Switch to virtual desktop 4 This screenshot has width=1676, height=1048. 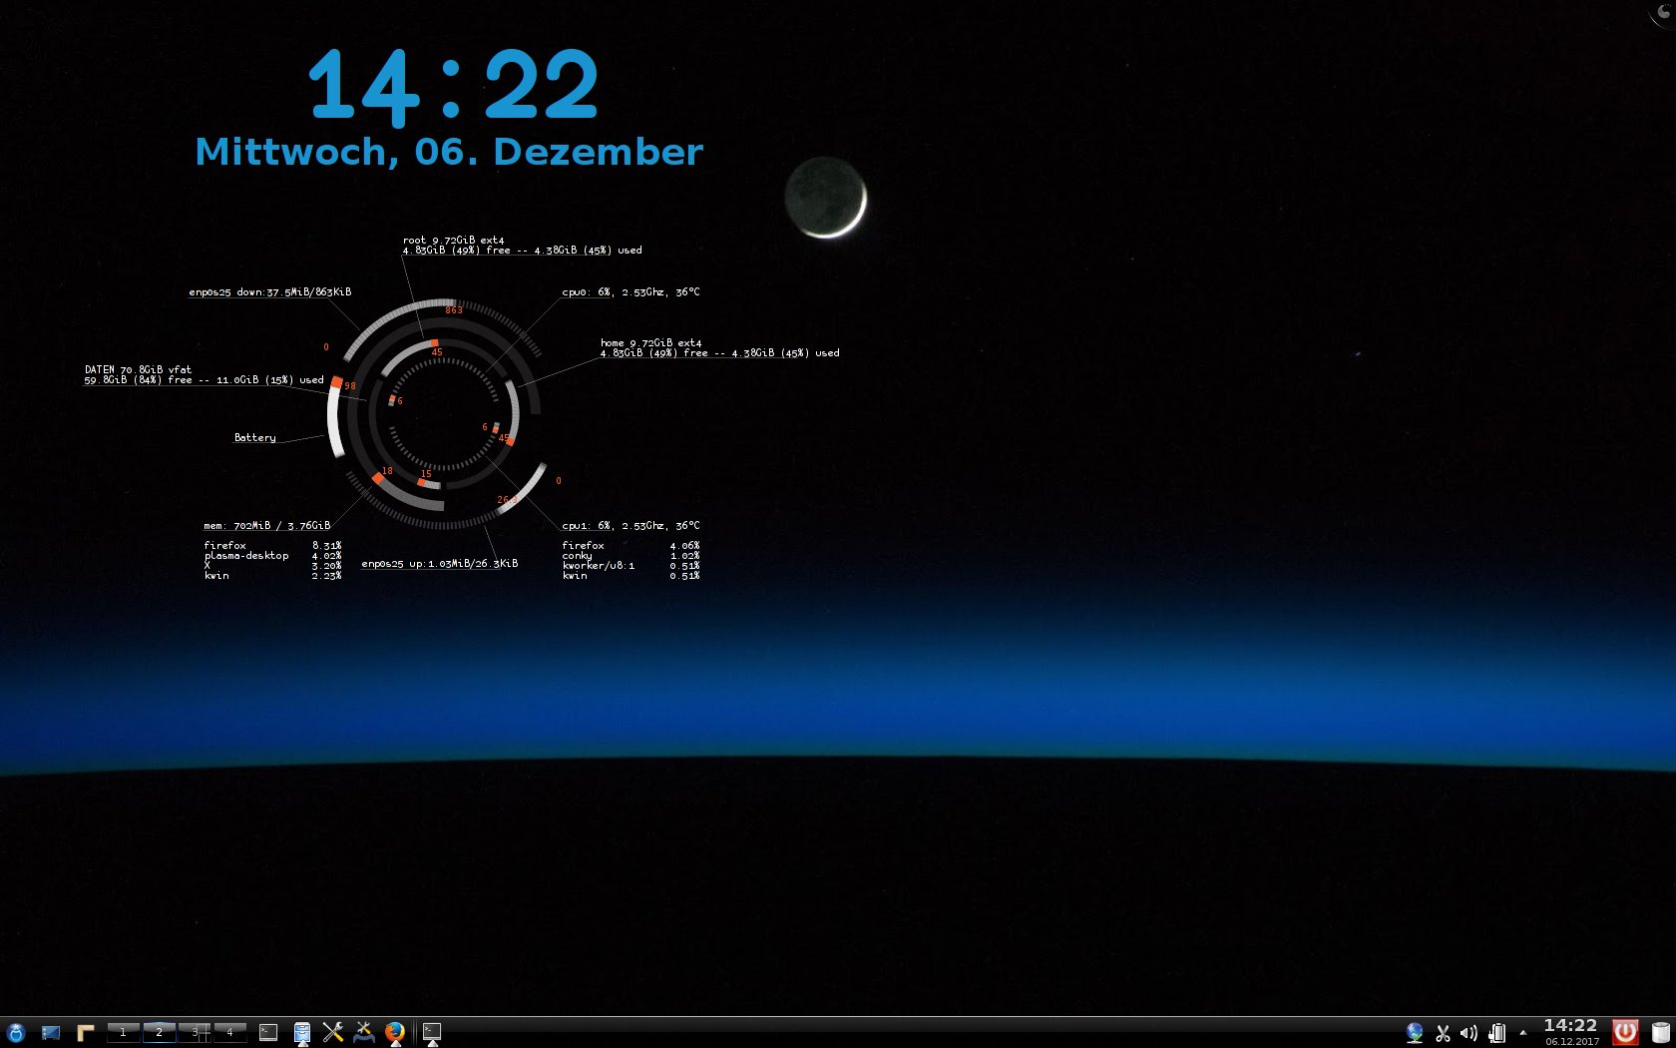pyautogui.click(x=229, y=1033)
